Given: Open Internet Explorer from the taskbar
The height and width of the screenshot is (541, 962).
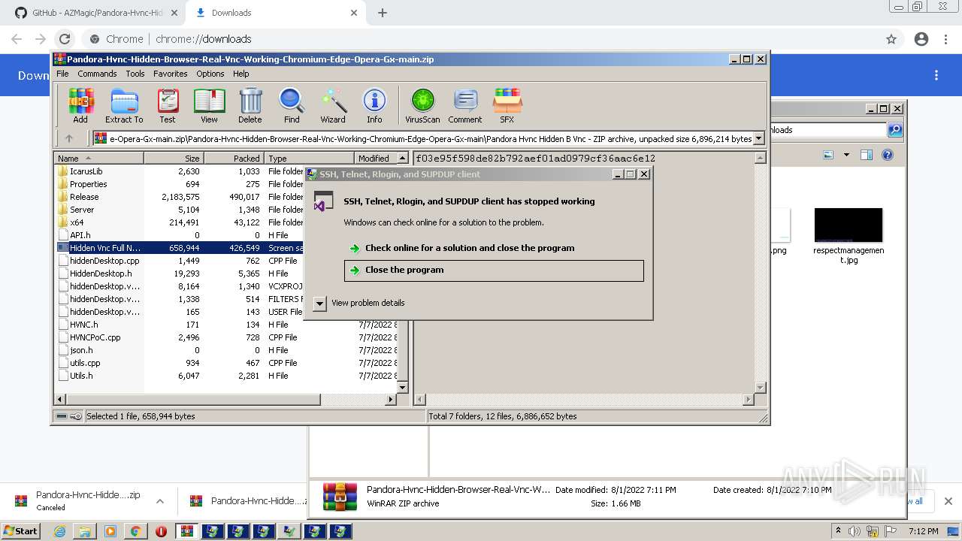Looking at the screenshot, I should tap(59, 531).
